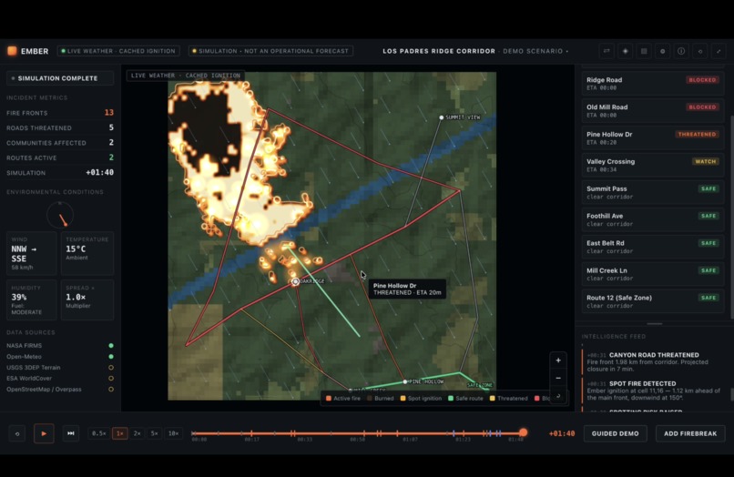Click the Simulation · Not an Operational Forecast badge

(x=270, y=51)
